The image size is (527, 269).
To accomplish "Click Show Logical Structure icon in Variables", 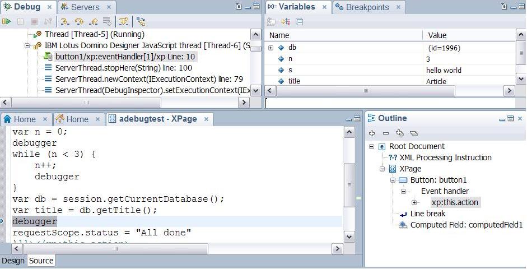I will [x=286, y=21].
